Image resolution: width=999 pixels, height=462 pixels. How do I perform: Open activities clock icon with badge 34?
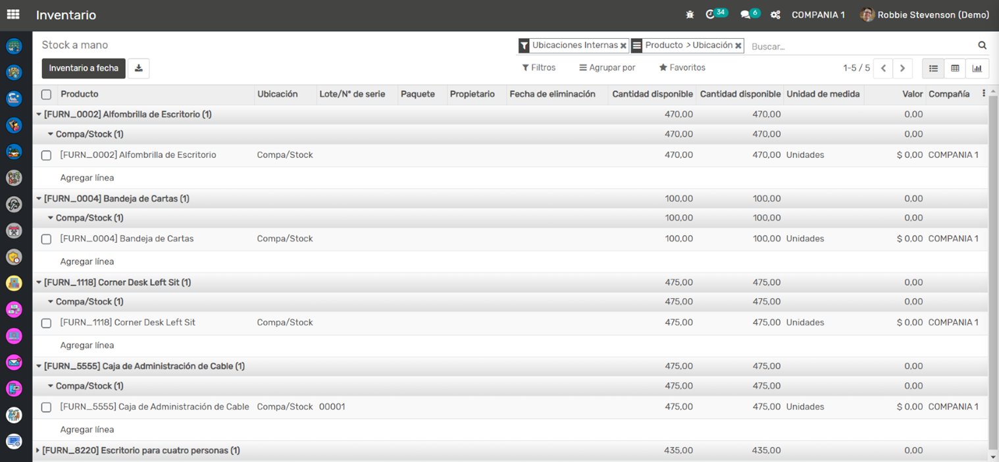pyautogui.click(x=710, y=14)
